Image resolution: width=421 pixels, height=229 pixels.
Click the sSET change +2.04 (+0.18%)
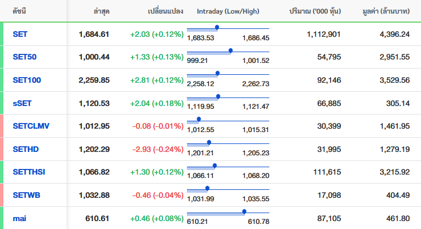coord(157,103)
